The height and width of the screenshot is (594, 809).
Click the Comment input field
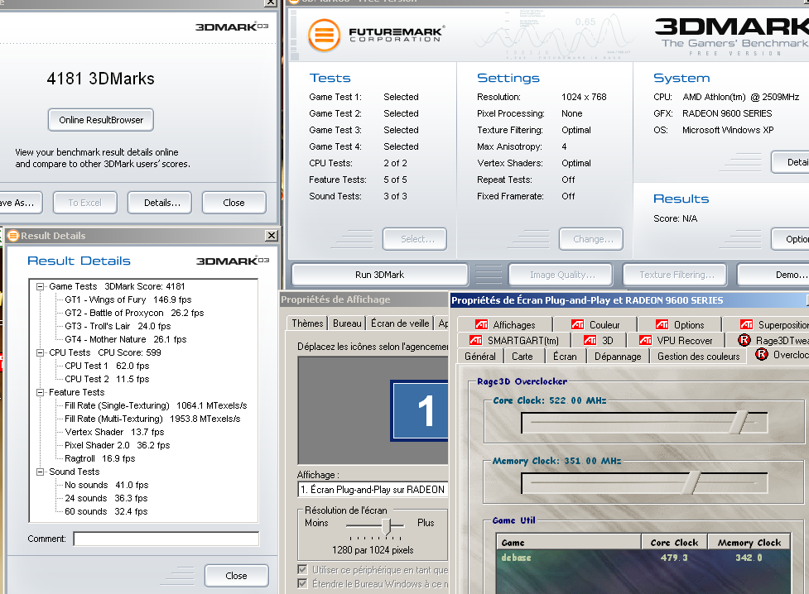166,539
